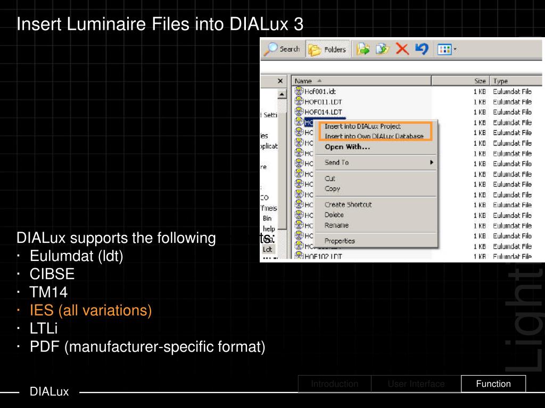Select the help folder in left pane
This screenshot has height=408, width=545.
269,228
